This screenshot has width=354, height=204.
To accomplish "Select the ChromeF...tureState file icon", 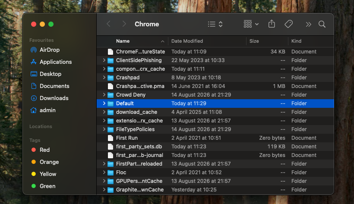I will pos(111,52).
